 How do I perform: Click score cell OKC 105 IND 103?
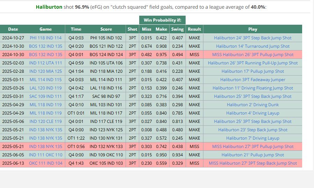click(x=106, y=163)
